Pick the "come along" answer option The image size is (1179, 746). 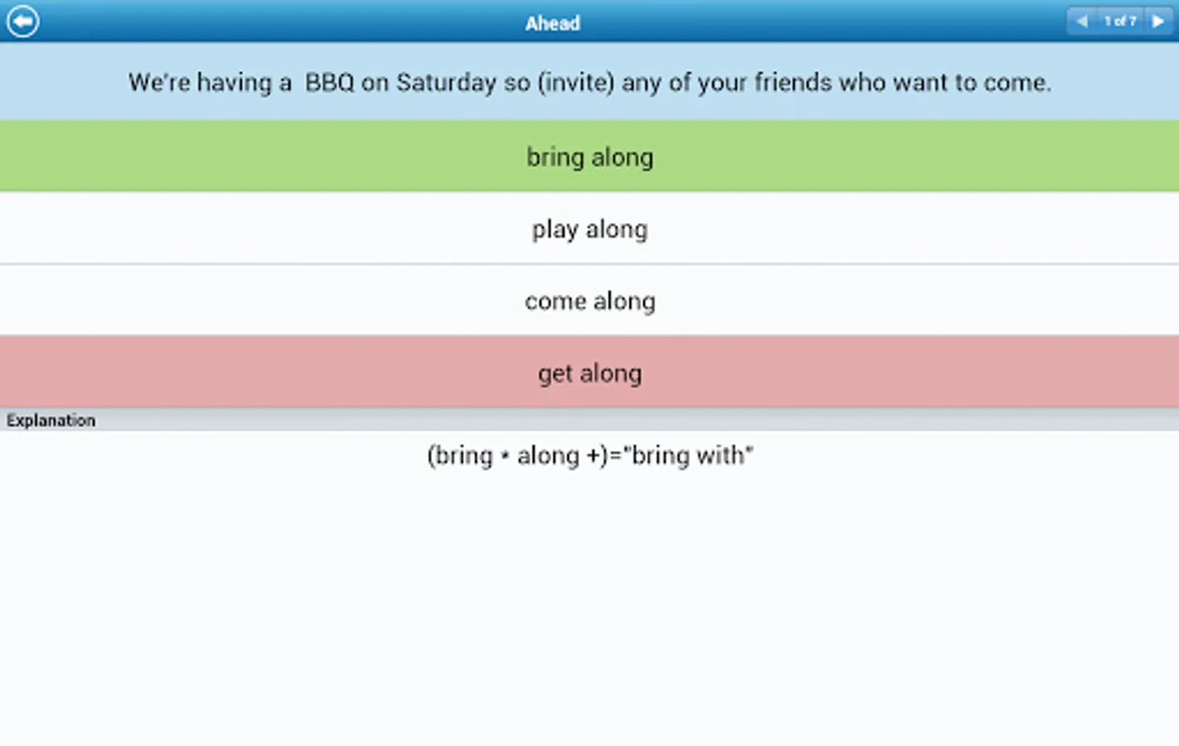589,301
